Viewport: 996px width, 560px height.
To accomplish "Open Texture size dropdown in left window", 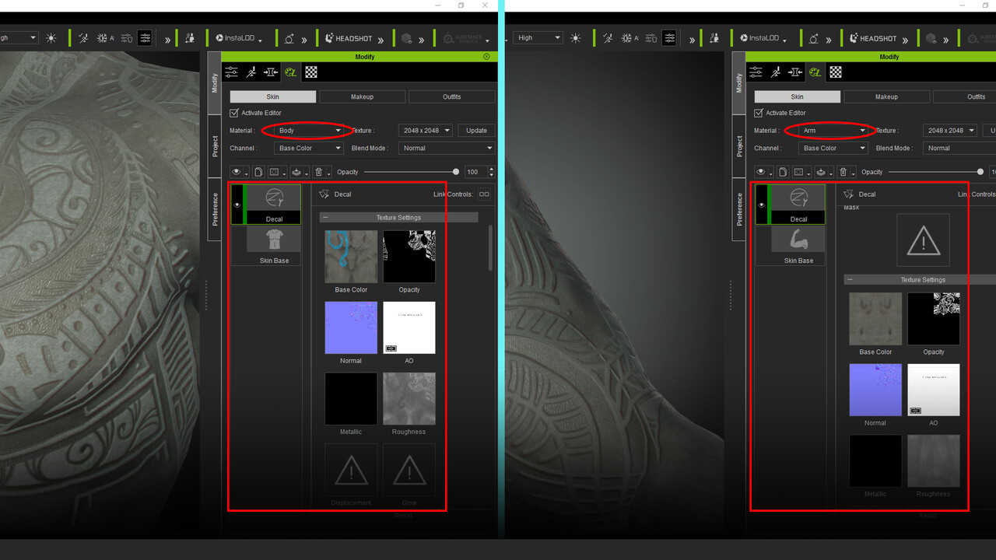I will [426, 131].
